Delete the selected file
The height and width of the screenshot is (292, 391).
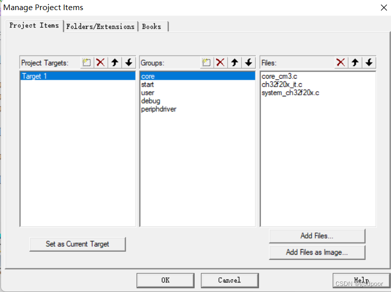341,63
